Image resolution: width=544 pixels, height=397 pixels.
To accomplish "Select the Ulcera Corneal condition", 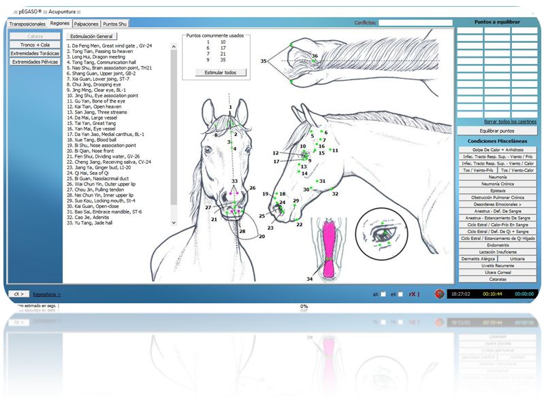I will point(498,273).
